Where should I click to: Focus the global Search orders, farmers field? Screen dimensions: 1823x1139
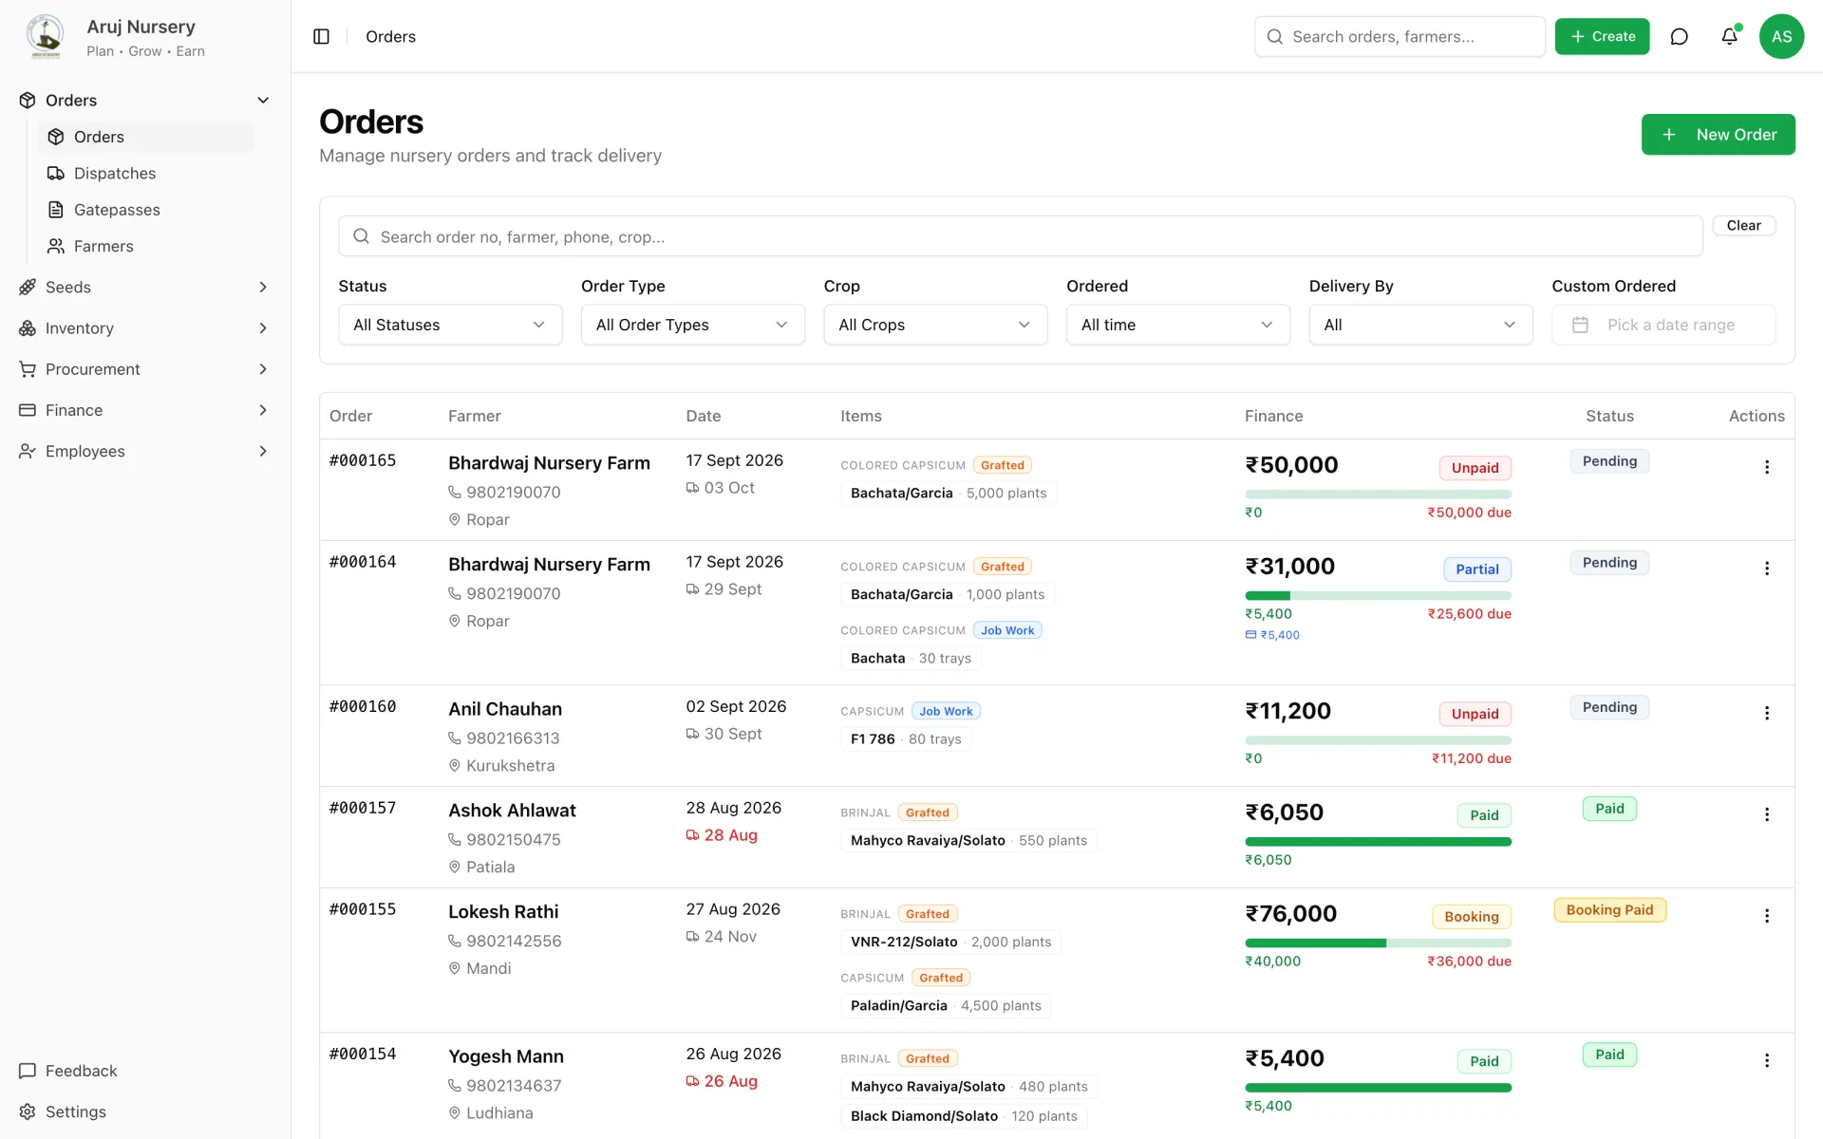(x=1400, y=36)
